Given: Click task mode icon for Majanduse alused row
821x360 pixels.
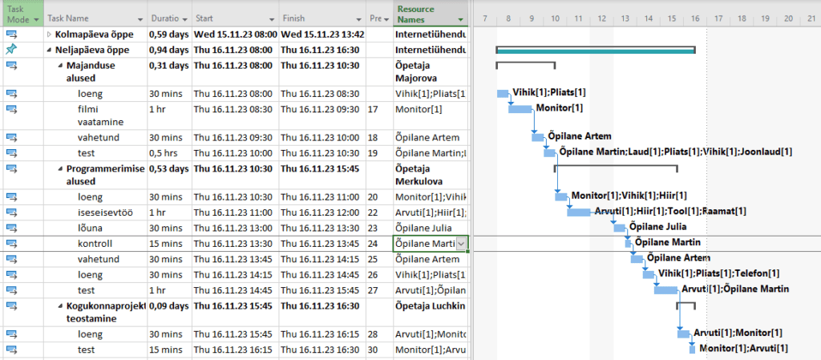Looking at the screenshot, I should pos(11,66).
